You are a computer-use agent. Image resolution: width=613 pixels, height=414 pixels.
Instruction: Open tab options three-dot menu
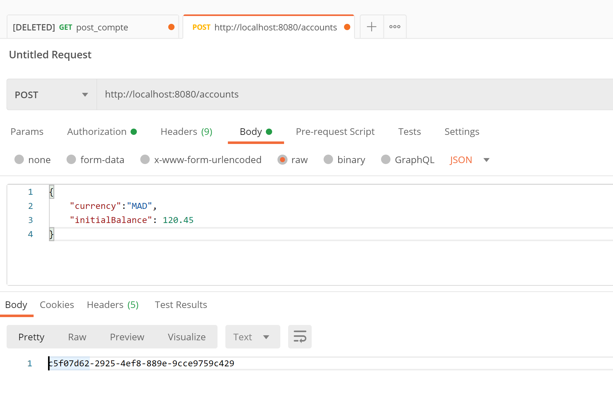[395, 27]
